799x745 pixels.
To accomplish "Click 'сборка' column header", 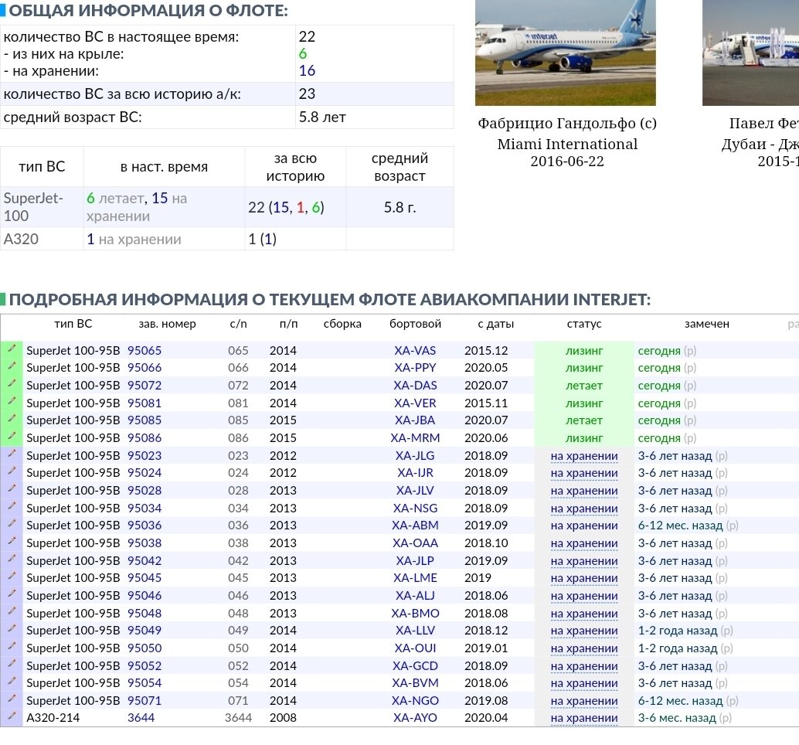I will click(342, 324).
